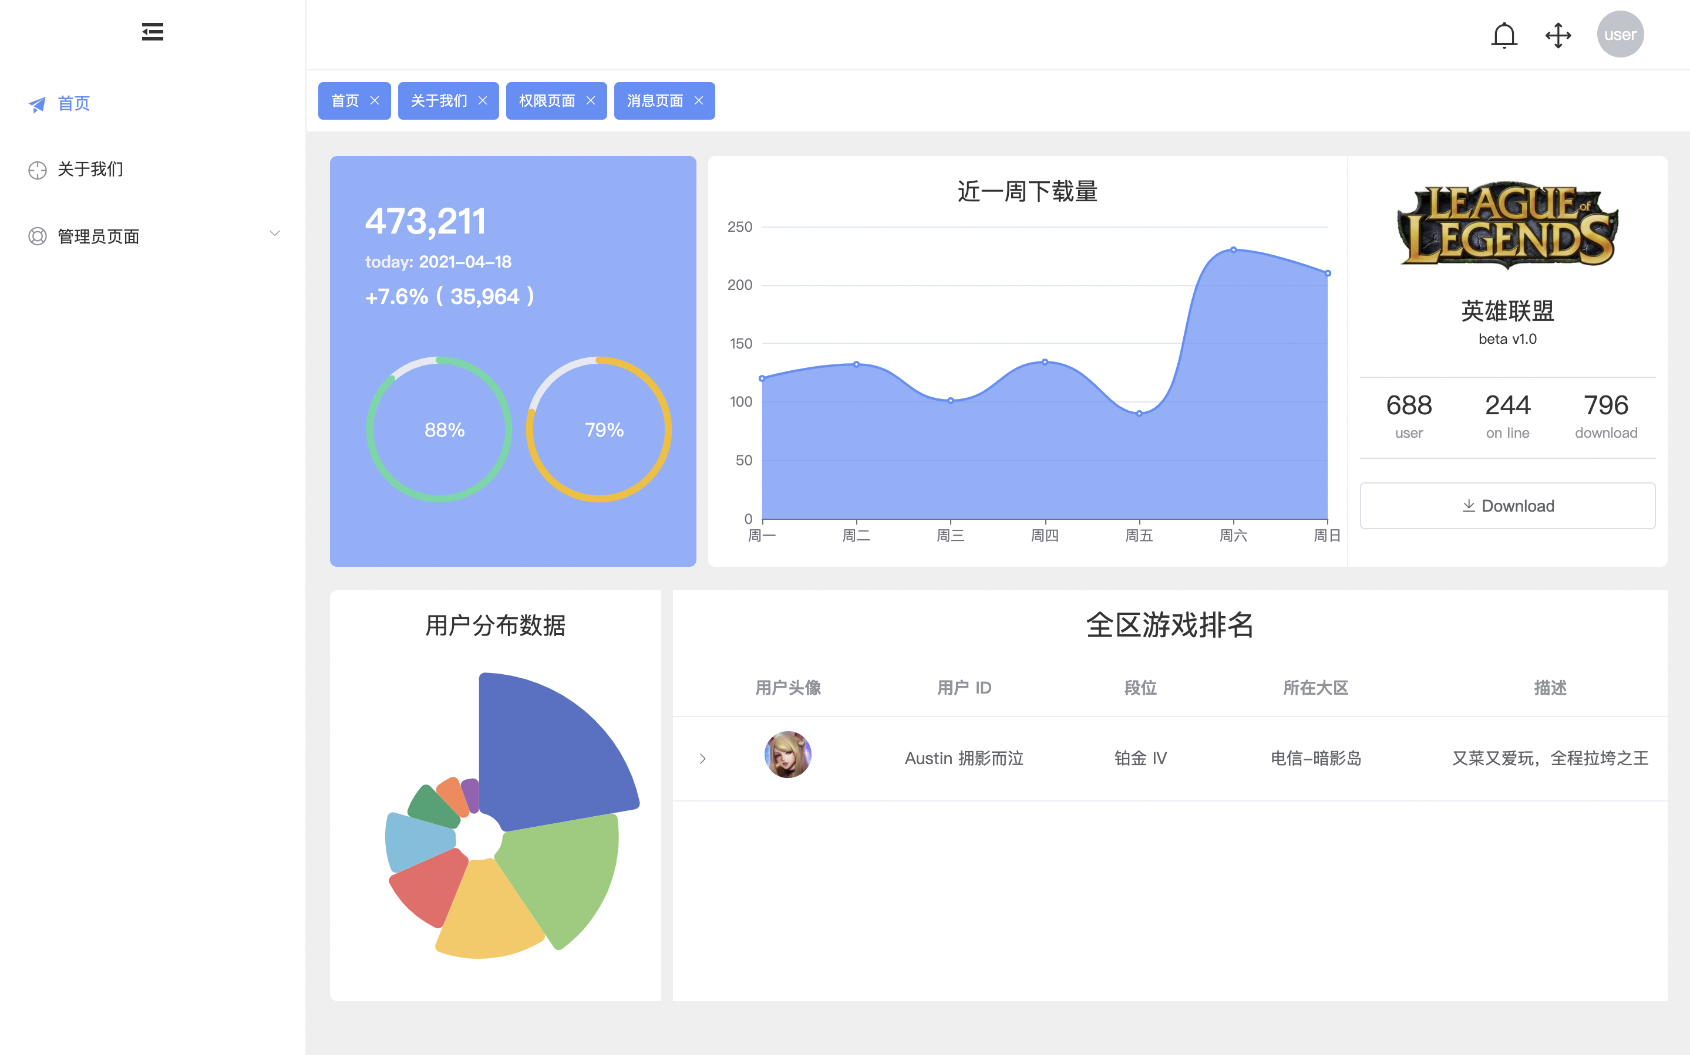Click the shield icon on 管理员页面
Image resolution: width=1690 pixels, height=1055 pixels.
click(x=36, y=237)
